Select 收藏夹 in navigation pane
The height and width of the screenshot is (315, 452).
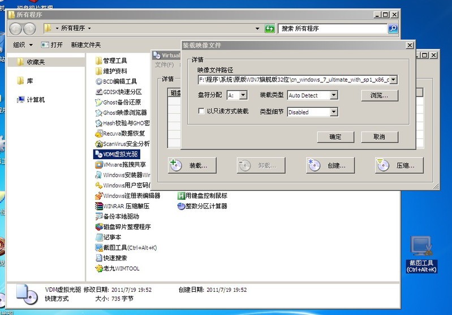tap(36, 62)
